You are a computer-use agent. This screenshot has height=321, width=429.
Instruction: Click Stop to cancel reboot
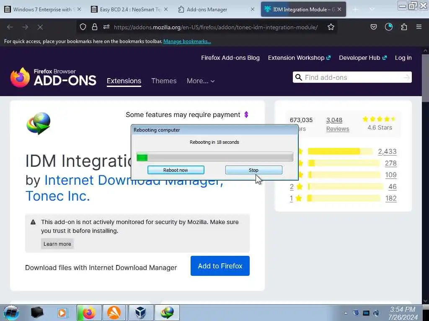click(253, 170)
